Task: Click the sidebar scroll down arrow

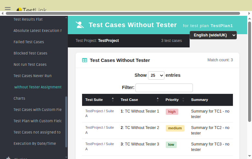Action: tap(66, 157)
